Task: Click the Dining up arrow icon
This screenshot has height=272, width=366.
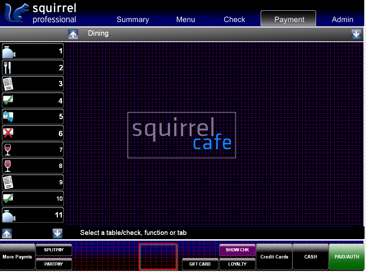Action: (73, 34)
